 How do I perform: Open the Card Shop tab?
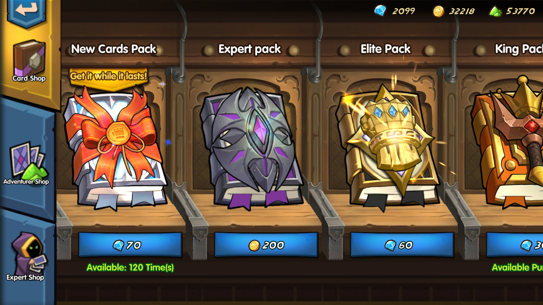point(29,61)
